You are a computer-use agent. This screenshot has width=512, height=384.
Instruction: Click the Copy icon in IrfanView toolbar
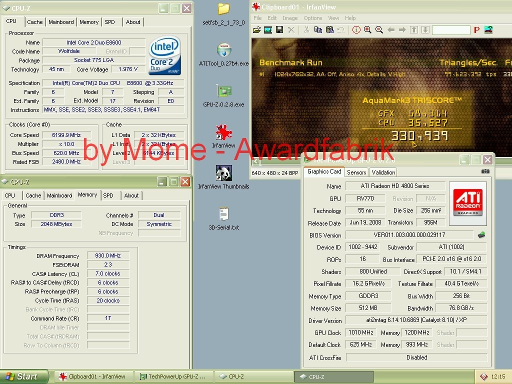click(318, 29)
